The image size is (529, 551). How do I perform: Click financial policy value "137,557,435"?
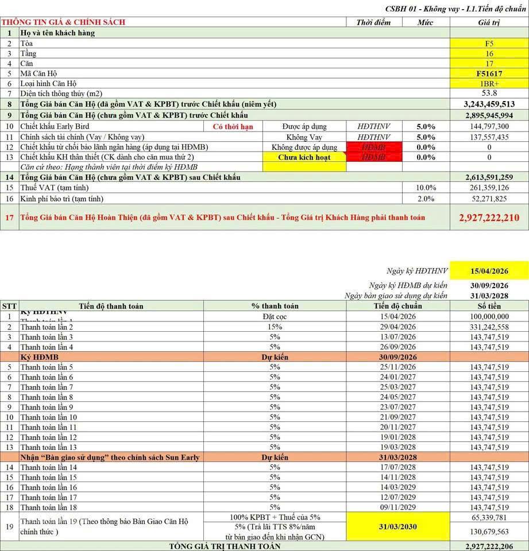(489, 137)
